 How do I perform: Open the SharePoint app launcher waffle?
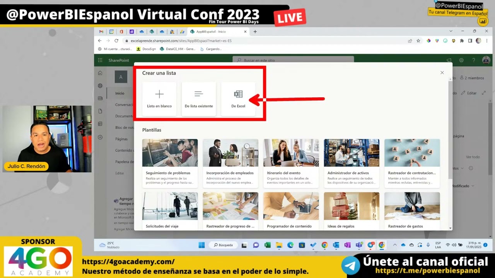point(100,60)
